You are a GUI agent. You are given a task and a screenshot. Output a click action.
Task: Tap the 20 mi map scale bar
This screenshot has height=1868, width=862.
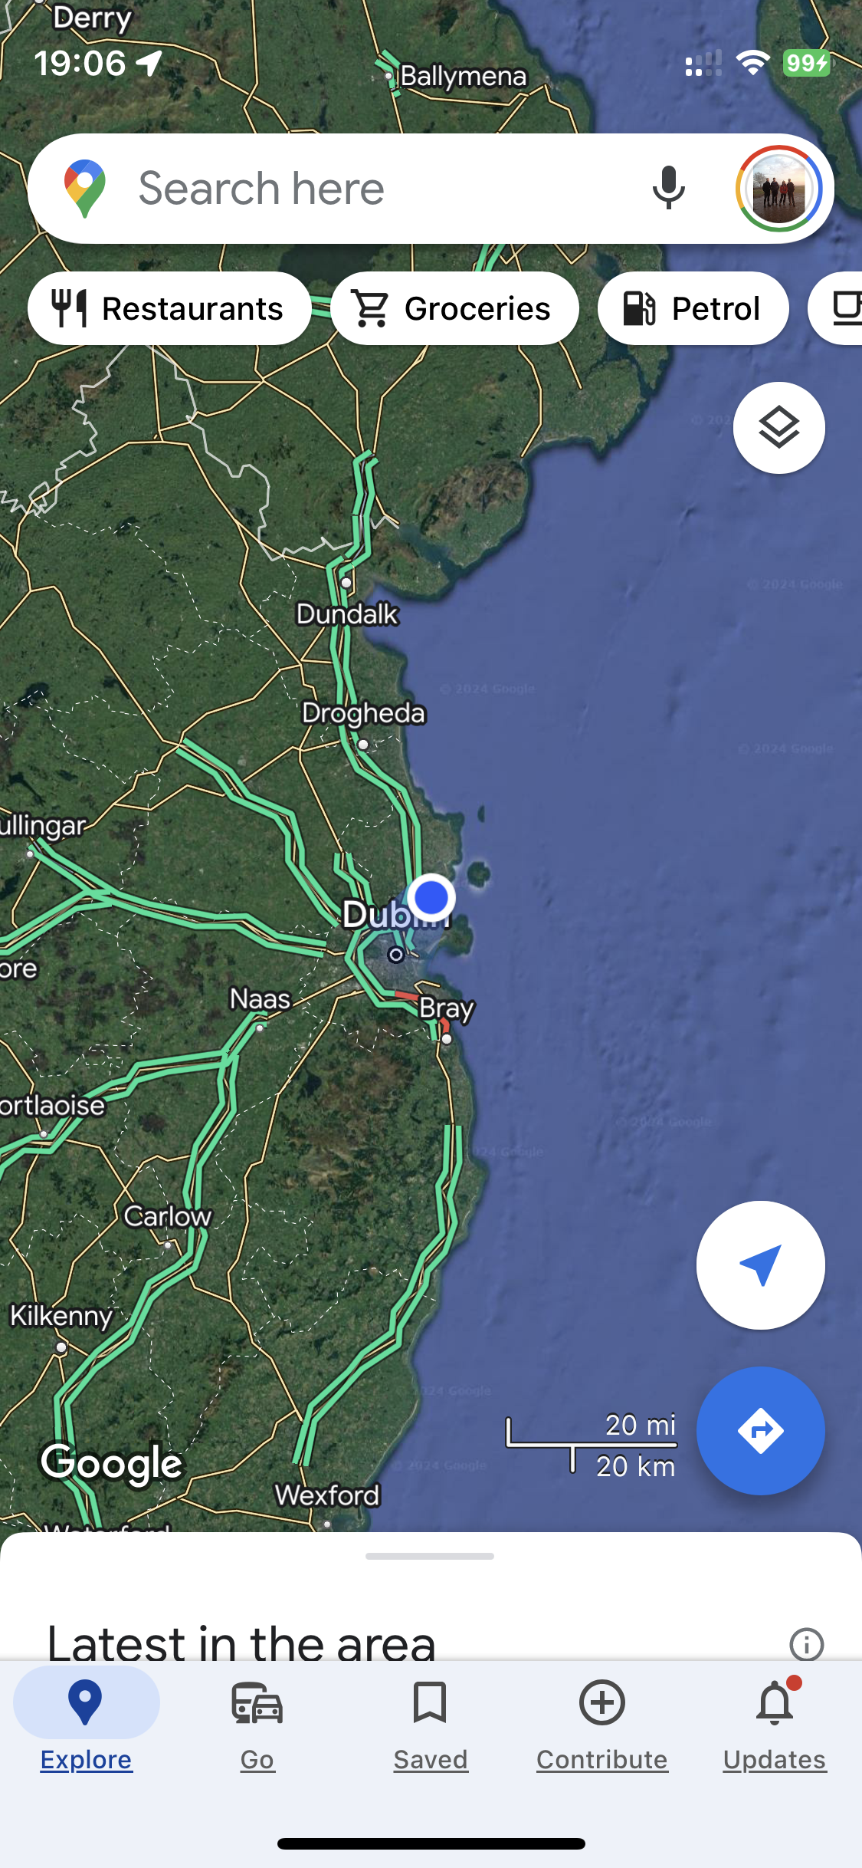pos(592,1445)
